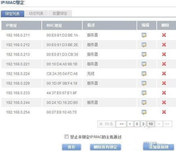176x151 pixels.
Task: Click the 添加新规则 button
Action: pos(159,147)
